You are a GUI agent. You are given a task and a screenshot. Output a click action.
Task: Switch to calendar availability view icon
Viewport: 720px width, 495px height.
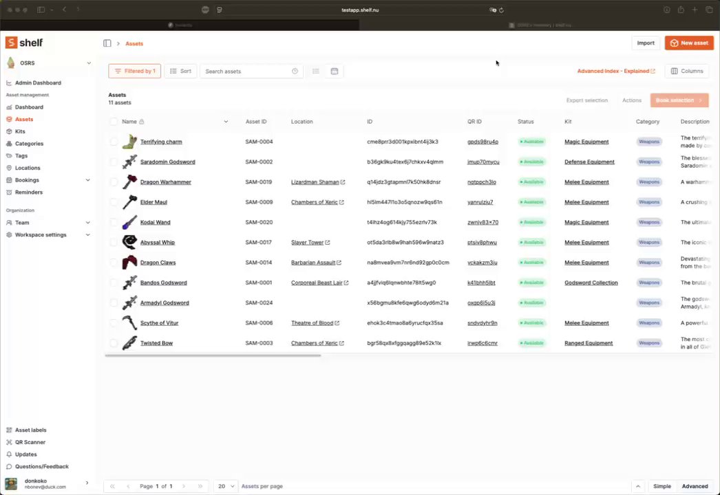(335, 71)
